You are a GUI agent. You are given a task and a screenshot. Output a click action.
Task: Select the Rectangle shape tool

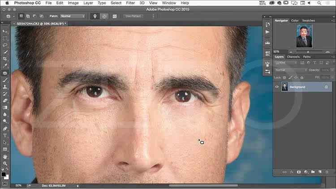pyautogui.click(x=5, y=149)
